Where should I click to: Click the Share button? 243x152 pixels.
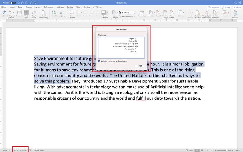coord(237,7)
